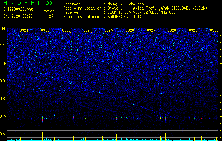This screenshot has height=141, width=222.
Task: Click the 0930 time marker
Action: click(x=214, y=30)
